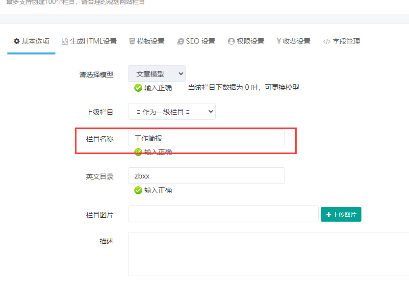The width and height of the screenshot is (409, 282).
Task: Click inside the 描述 text area
Action: (268, 254)
